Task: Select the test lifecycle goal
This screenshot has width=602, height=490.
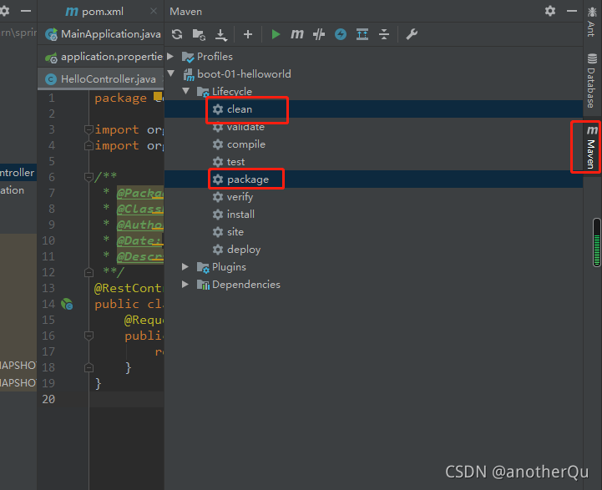Action: [x=373, y=162]
